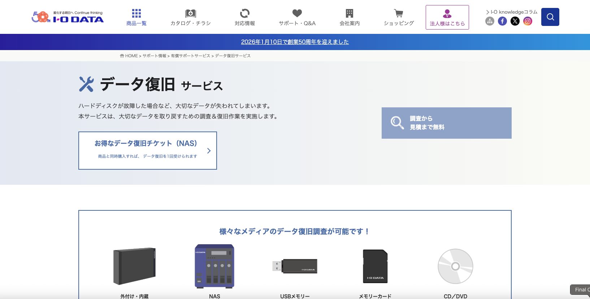Click NAS label under device
This screenshot has height=299, width=590.
click(214, 296)
